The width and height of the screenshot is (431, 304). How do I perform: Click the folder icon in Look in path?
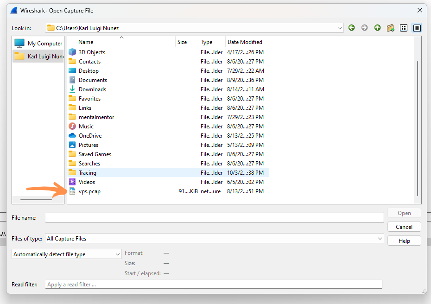pyautogui.click(x=51, y=28)
